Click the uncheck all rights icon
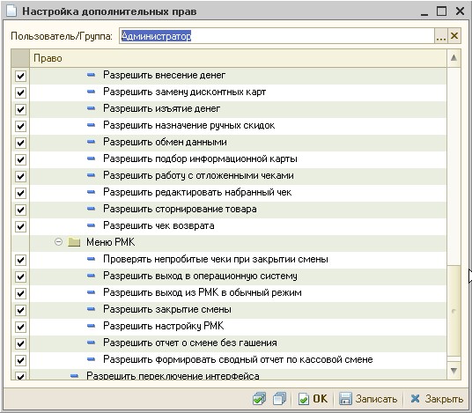Image resolution: width=472 pixels, height=413 pixels. tap(279, 399)
